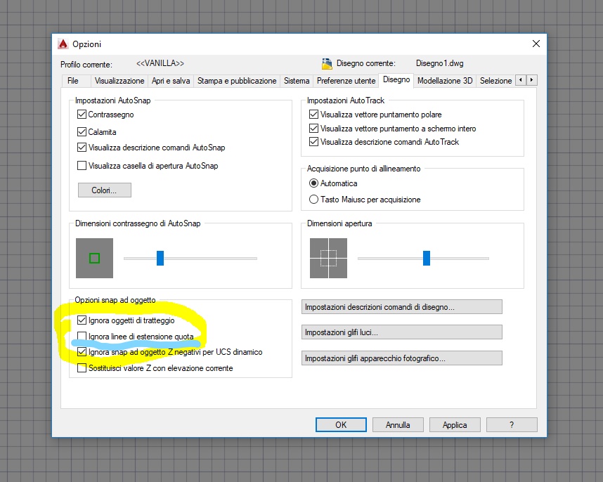Viewport: 603px width, 482px height.
Task: Switch to Preferenze utente tab
Action: [346, 81]
